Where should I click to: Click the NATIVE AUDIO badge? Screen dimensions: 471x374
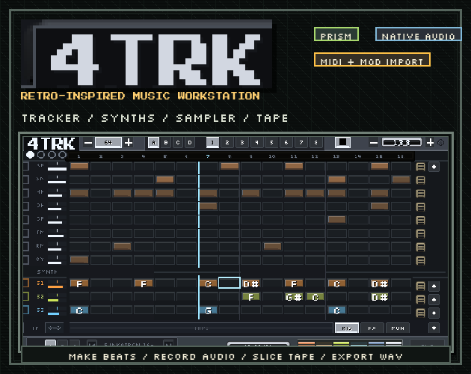coord(418,34)
